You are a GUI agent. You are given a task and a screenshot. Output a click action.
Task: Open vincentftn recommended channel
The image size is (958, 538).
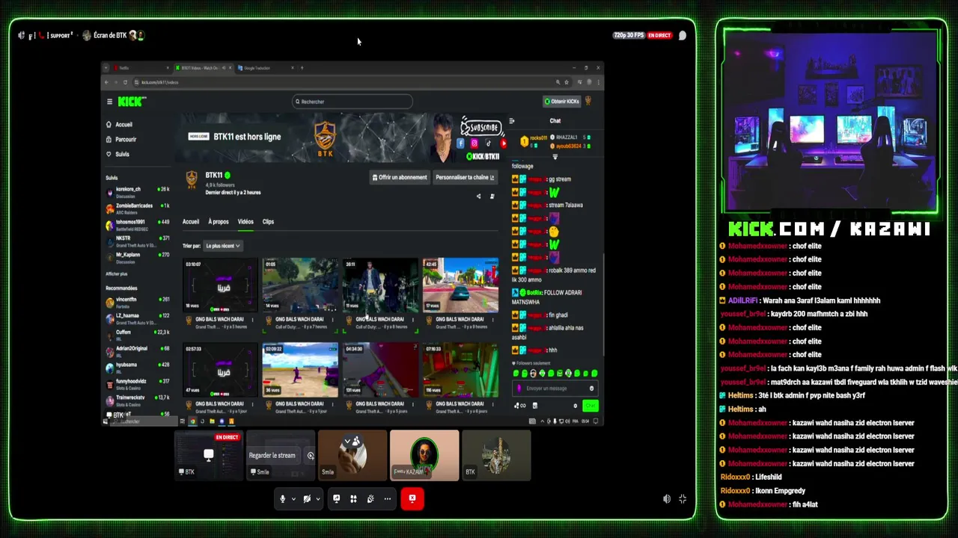tap(138, 302)
